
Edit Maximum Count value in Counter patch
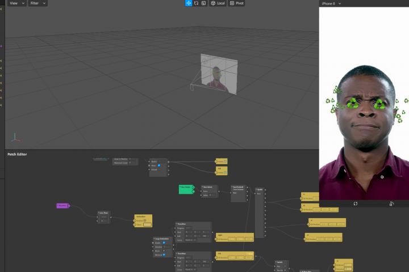pyautogui.click(x=132, y=163)
